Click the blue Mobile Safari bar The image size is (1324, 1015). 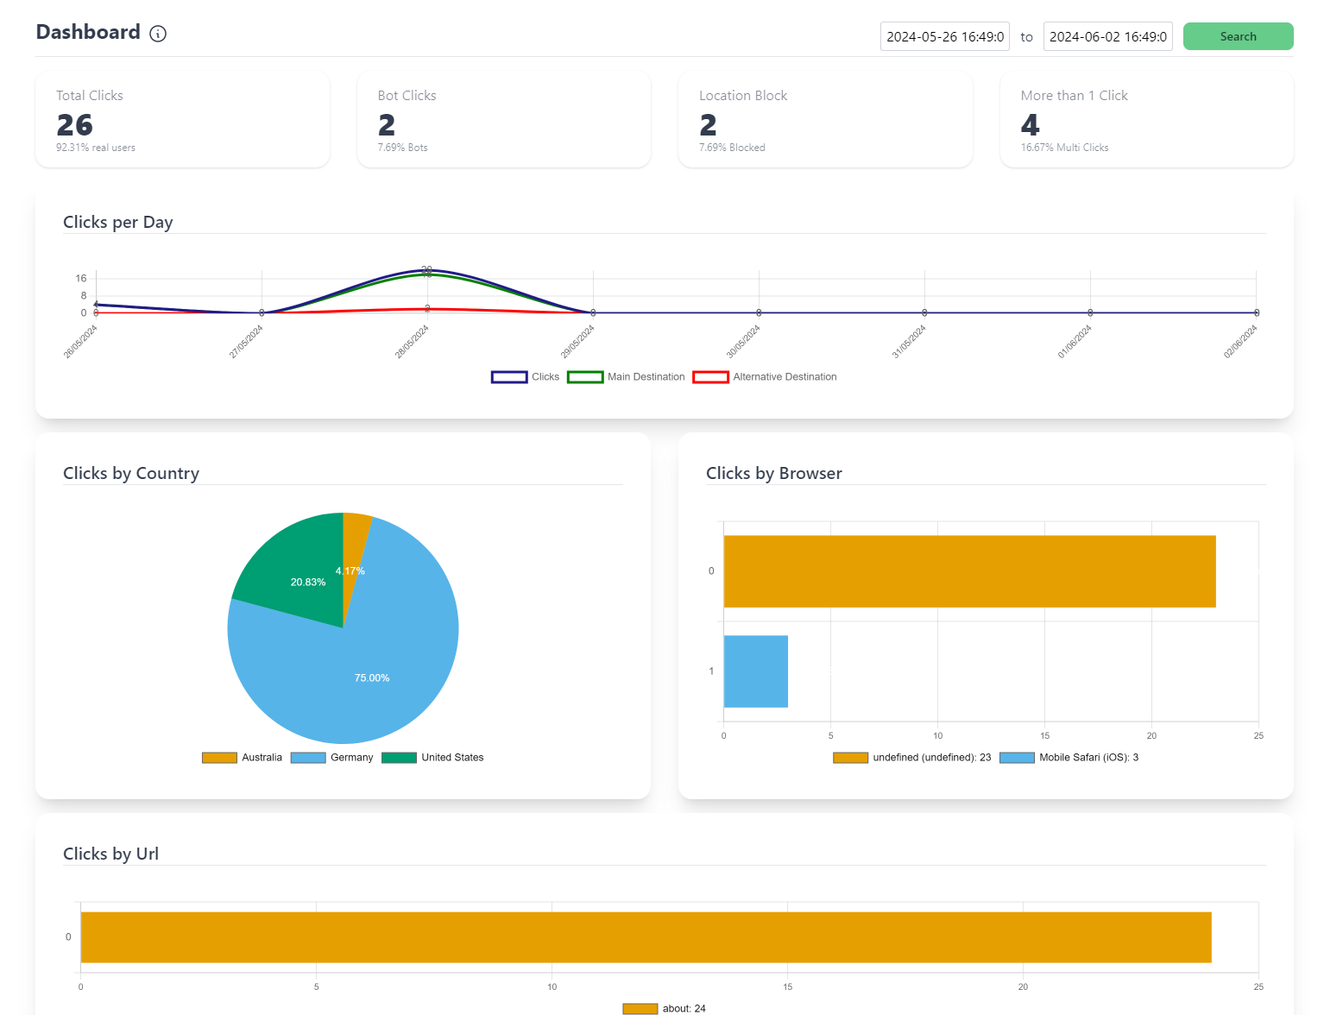756,671
